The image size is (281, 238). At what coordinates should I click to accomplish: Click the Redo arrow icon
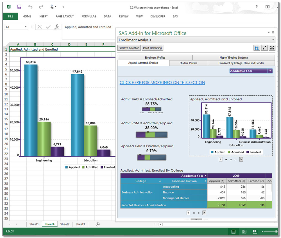pyautogui.click(x=41, y=7)
